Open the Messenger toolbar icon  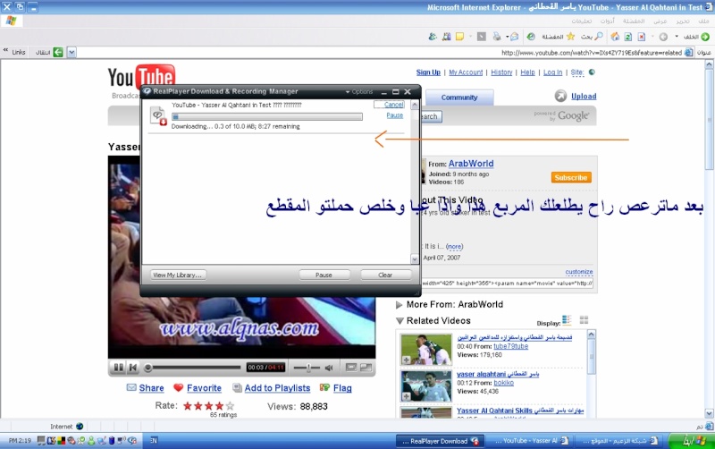click(433, 37)
